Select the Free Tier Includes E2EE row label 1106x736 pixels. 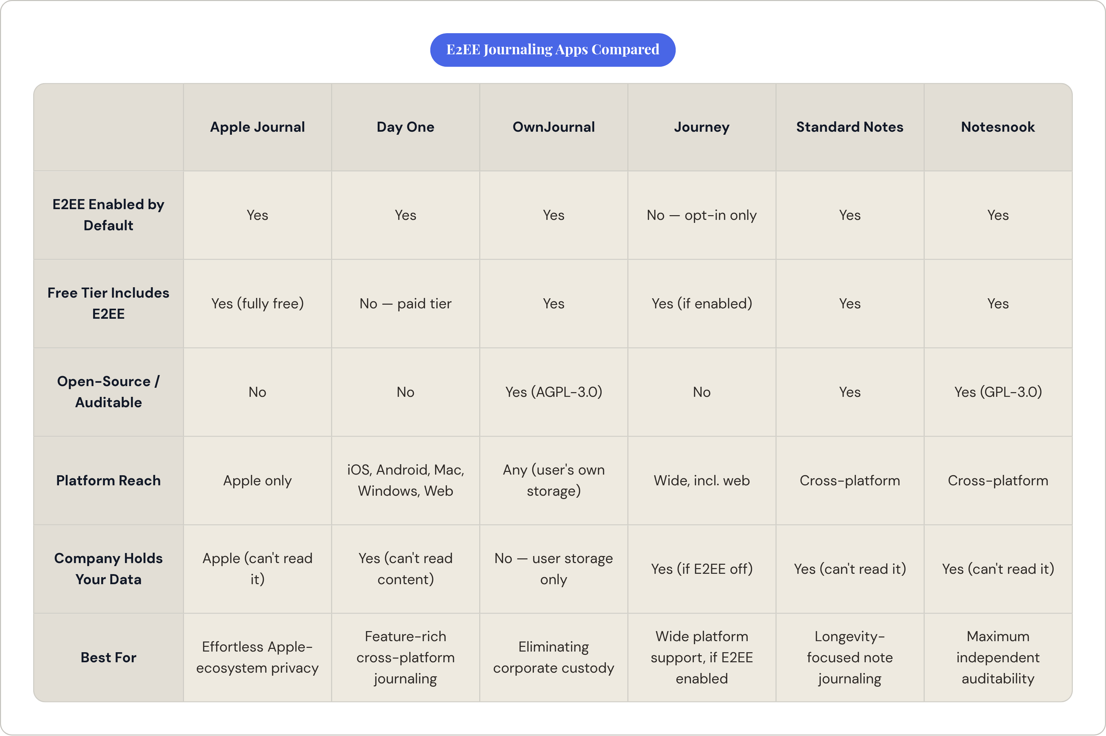click(x=108, y=303)
